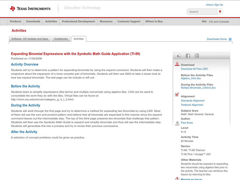Click the After the Activity heading

pyautogui.click(x=24, y=132)
